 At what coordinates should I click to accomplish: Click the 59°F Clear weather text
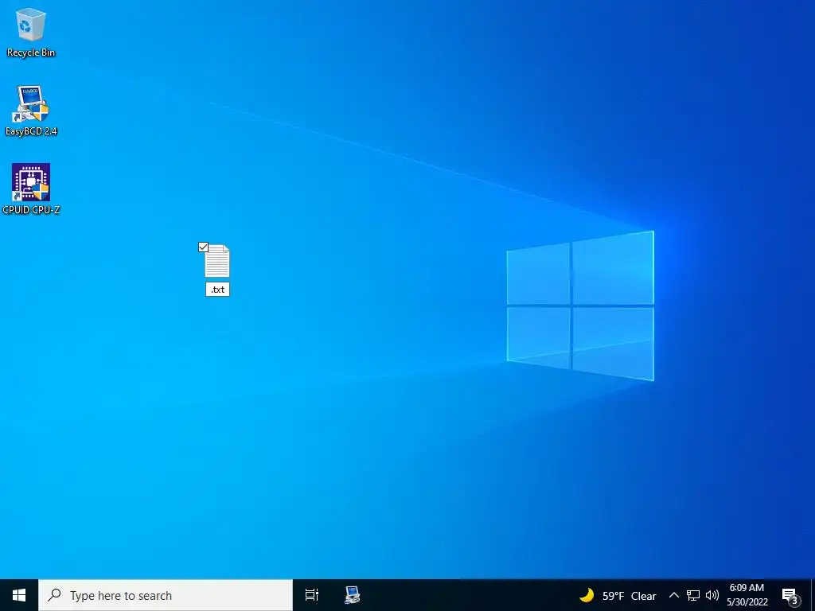pyautogui.click(x=629, y=596)
